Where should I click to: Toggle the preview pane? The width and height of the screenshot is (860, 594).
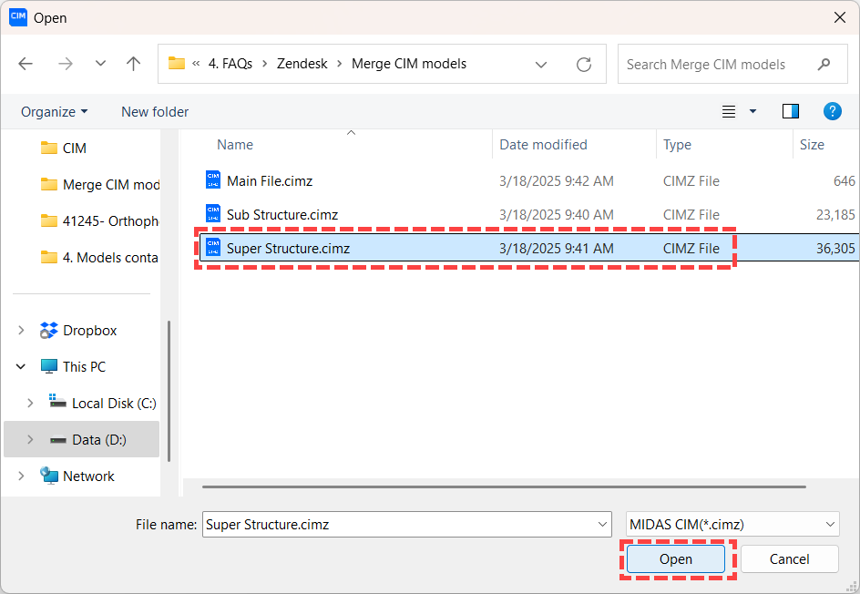coord(791,111)
